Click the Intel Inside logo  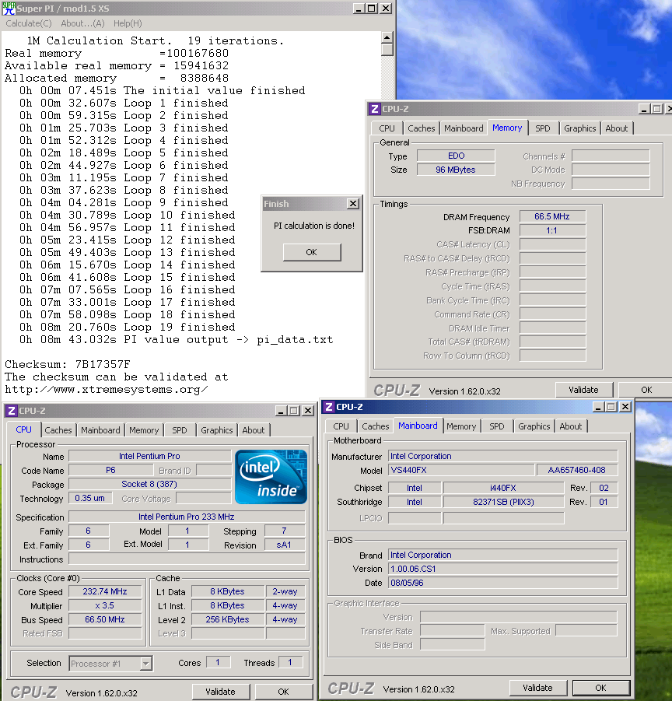271,477
